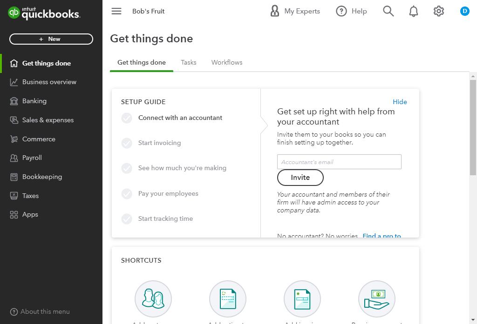Click the Invite button
This screenshot has height=324, width=477.
point(300,177)
